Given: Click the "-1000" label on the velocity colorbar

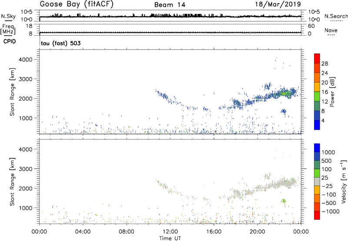Looking at the screenshot, I should 331,211.
